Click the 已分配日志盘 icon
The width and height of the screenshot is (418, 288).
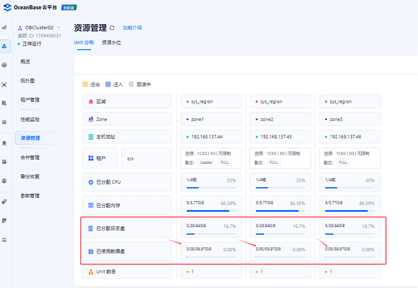point(90,229)
